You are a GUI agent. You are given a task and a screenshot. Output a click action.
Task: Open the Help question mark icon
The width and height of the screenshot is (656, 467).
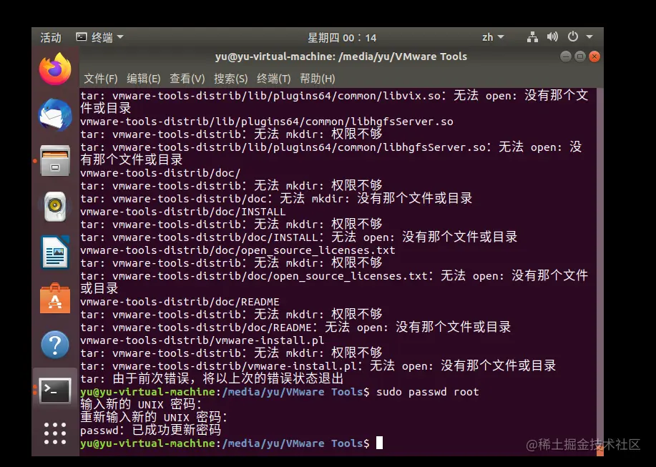coord(55,345)
